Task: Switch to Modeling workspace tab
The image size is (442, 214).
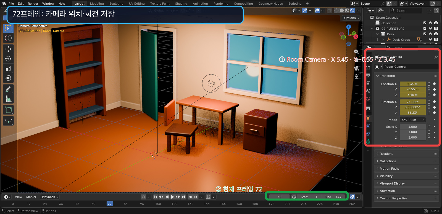Action: click(97, 4)
